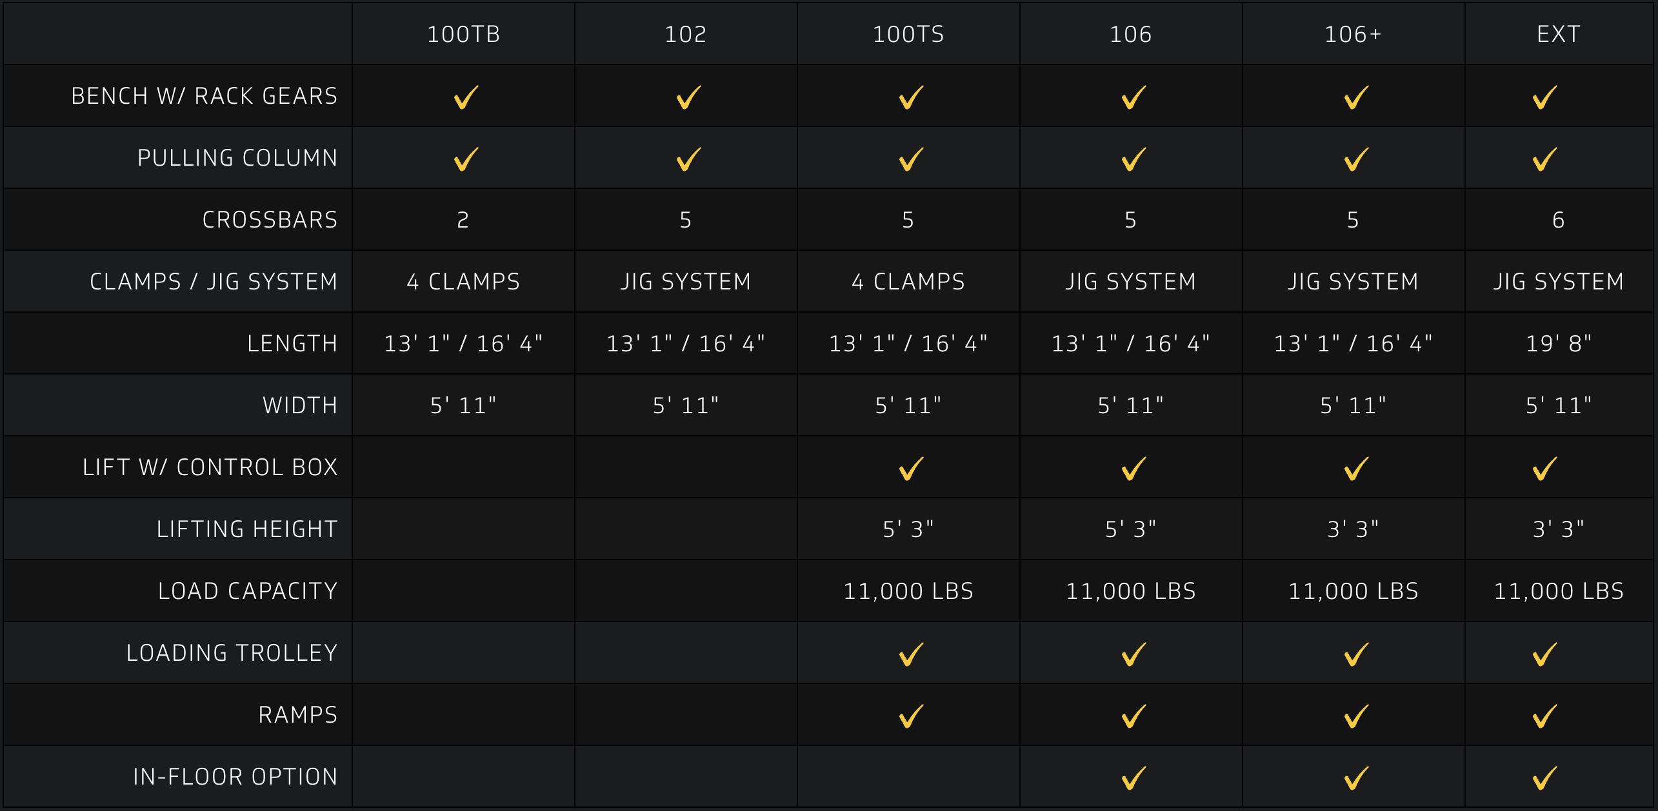Viewport: 1658px width, 811px height.
Task: Click the 100TS load capacity 11,000 LBS
Action: click(908, 591)
